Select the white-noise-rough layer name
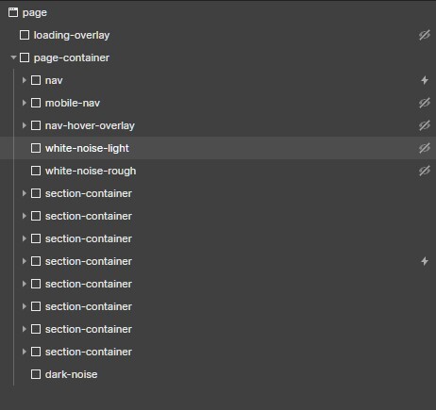This screenshot has height=410, width=436. coord(91,171)
